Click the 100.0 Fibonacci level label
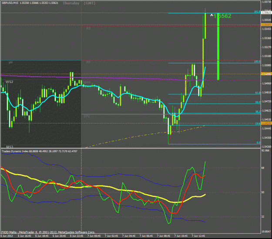The image size is (272, 239). click(x=257, y=62)
